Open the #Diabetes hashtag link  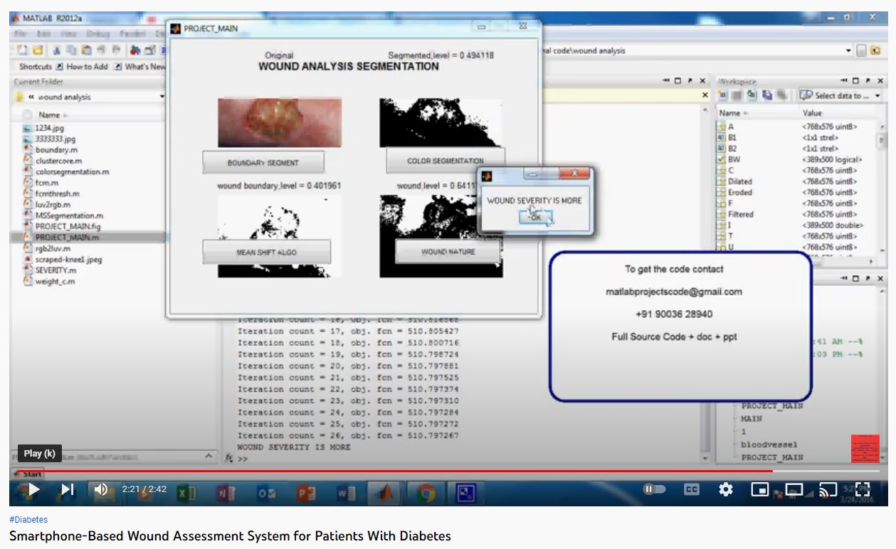(28, 520)
